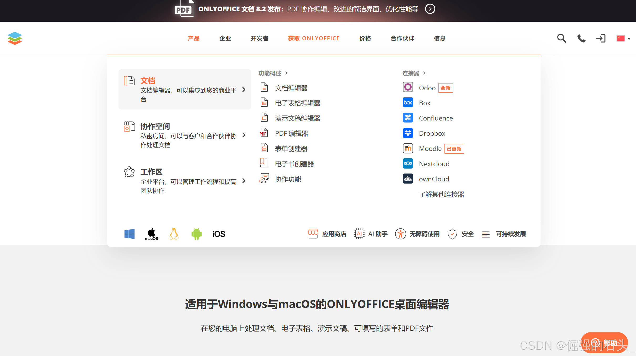Image resolution: width=636 pixels, height=356 pixels.
Task: Click the 全新 badge beside Odoo
Action: pos(446,88)
